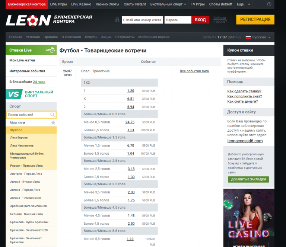Image resolution: width=286 pixels, height=247 pixels.
Task: Click the lock icon beside login field
Action: pyautogui.click(x=117, y=20)
